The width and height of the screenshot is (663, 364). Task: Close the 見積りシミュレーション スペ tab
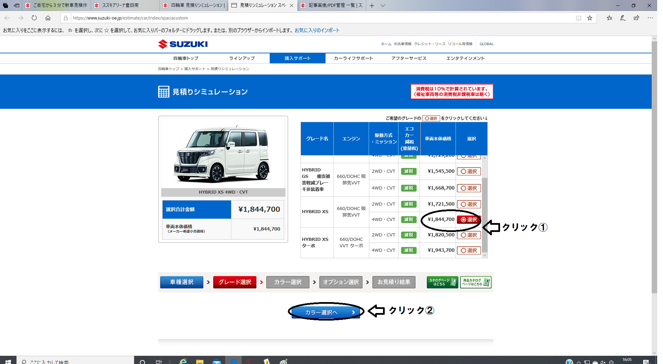tap(292, 5)
